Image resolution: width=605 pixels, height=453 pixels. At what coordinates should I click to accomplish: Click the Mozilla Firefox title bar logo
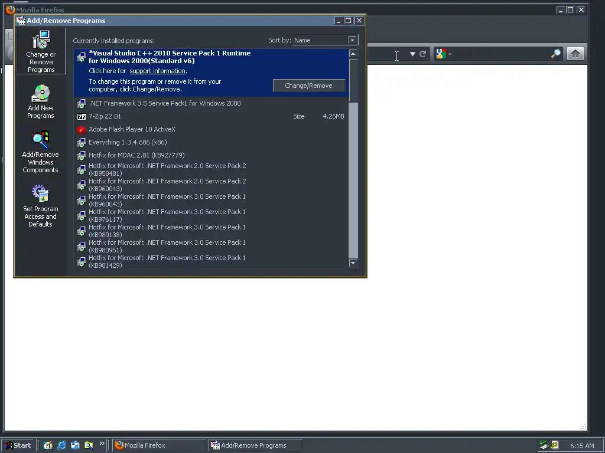(x=10, y=9)
